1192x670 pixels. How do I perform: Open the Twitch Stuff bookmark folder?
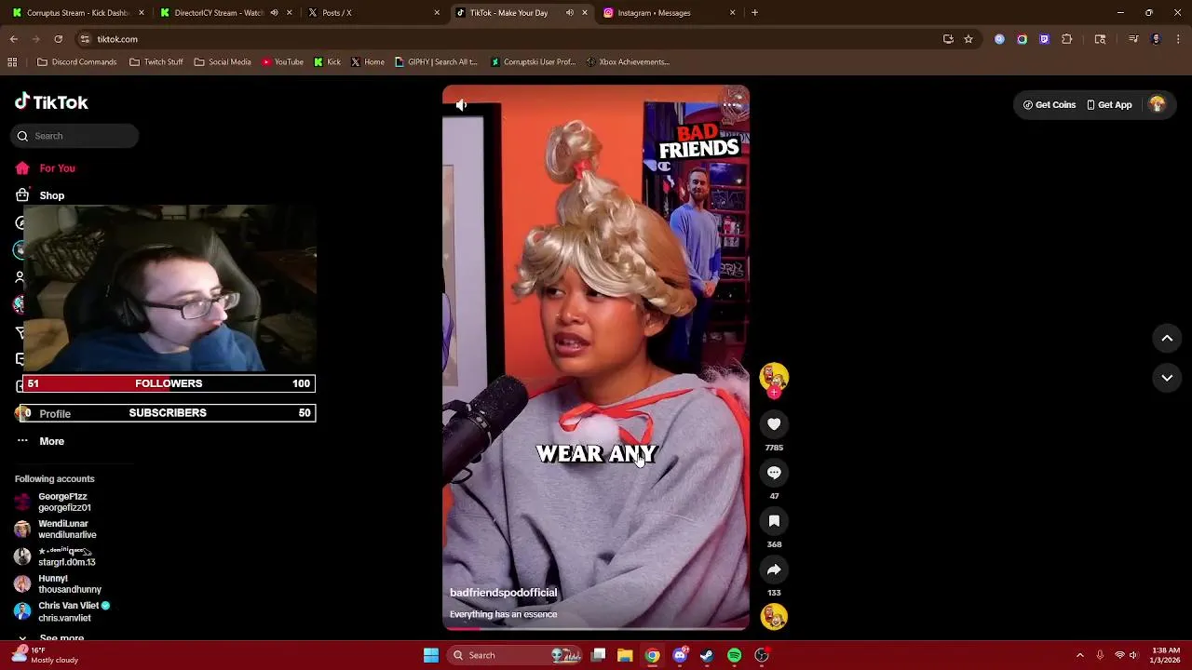pyautogui.click(x=156, y=62)
